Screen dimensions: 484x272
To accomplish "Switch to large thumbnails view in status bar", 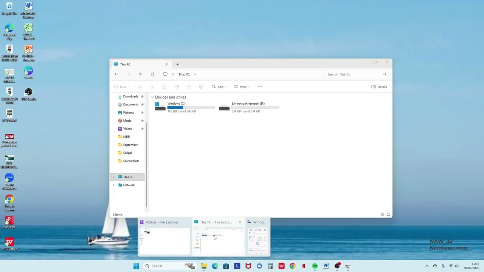I will 388,215.
